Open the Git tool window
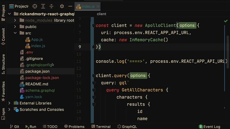230x129 pixels. [x=14, y=126]
